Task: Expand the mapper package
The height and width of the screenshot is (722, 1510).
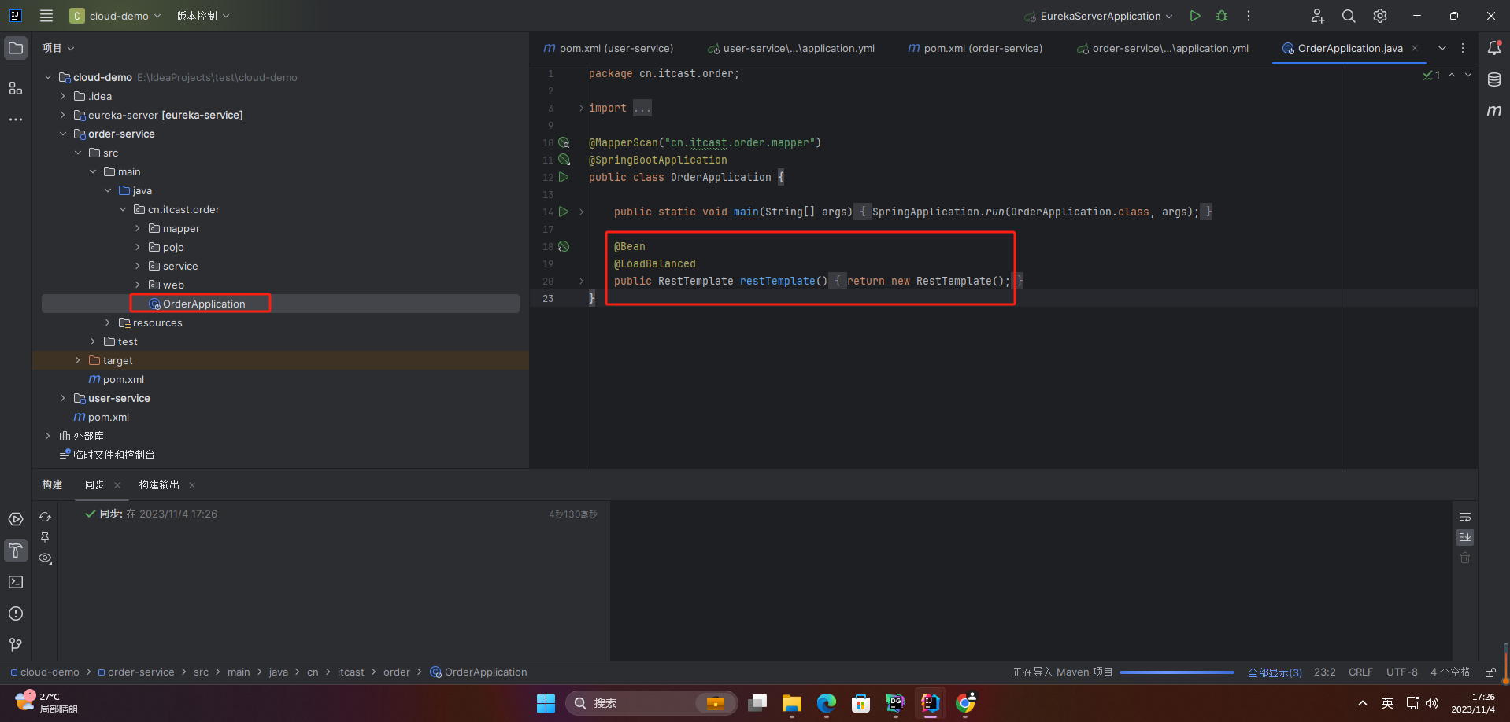Action: [x=138, y=228]
